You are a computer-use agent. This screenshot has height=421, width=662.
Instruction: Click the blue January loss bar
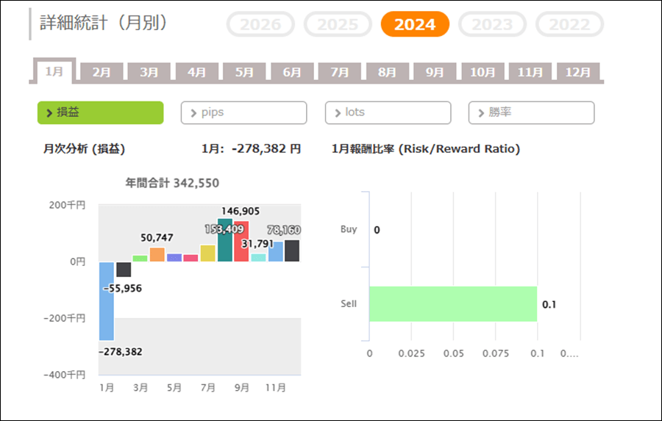(107, 301)
